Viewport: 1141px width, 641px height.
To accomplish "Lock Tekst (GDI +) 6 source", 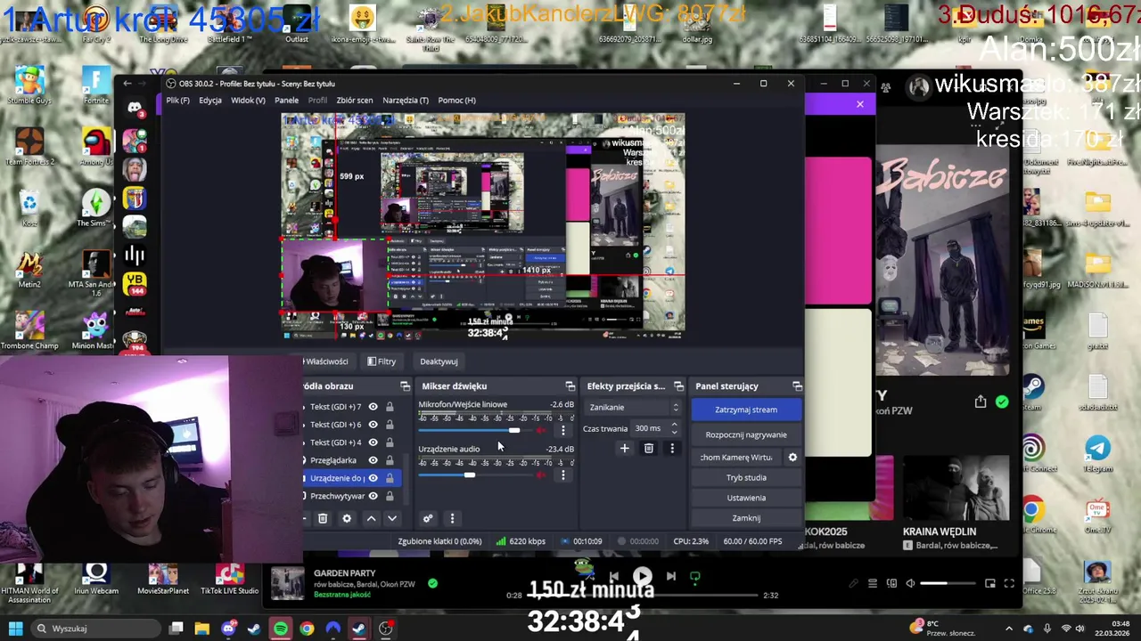I will pos(390,425).
